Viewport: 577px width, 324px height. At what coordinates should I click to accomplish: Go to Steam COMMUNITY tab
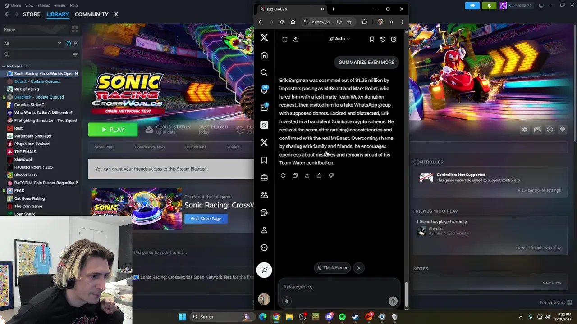click(x=92, y=14)
